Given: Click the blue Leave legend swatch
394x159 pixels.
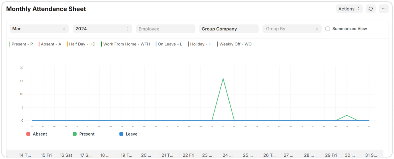Looking at the screenshot, I should tap(121, 134).
